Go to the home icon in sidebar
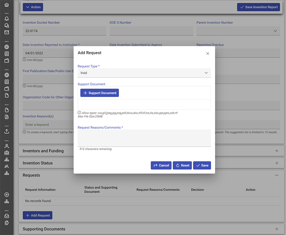Image resolution: width=286 pixels, height=235 pixels. [7, 5]
